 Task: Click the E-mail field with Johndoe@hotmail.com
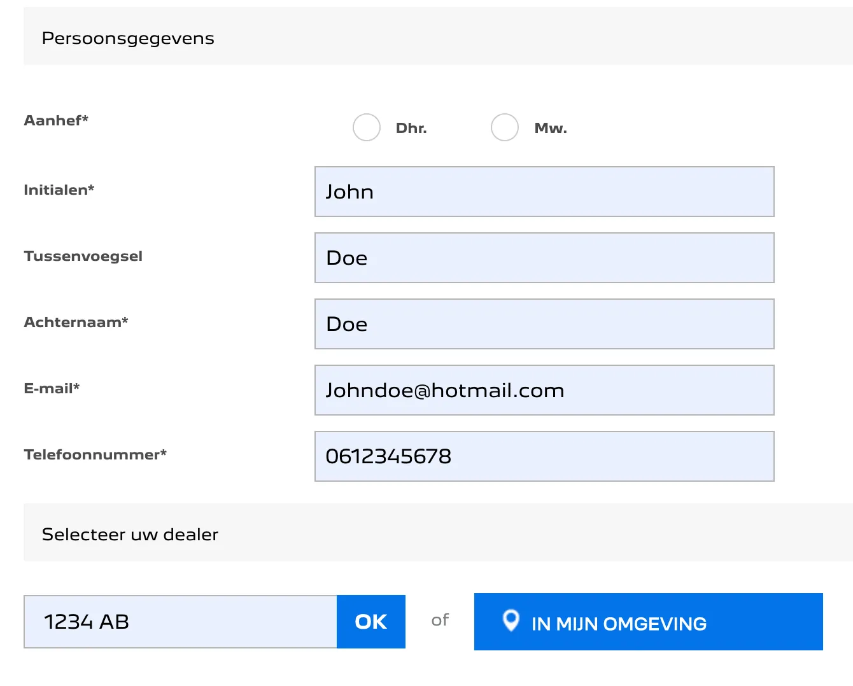544,390
